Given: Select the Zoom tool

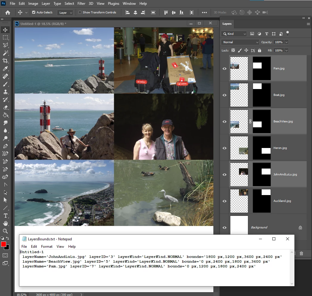Looking at the screenshot, I should pyautogui.click(x=5, y=231).
